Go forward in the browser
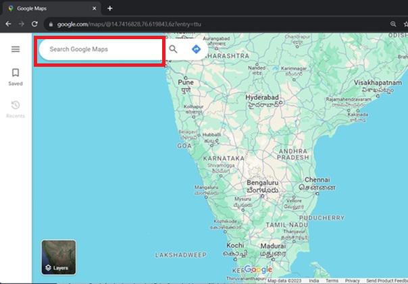The image size is (408, 284). [22, 24]
